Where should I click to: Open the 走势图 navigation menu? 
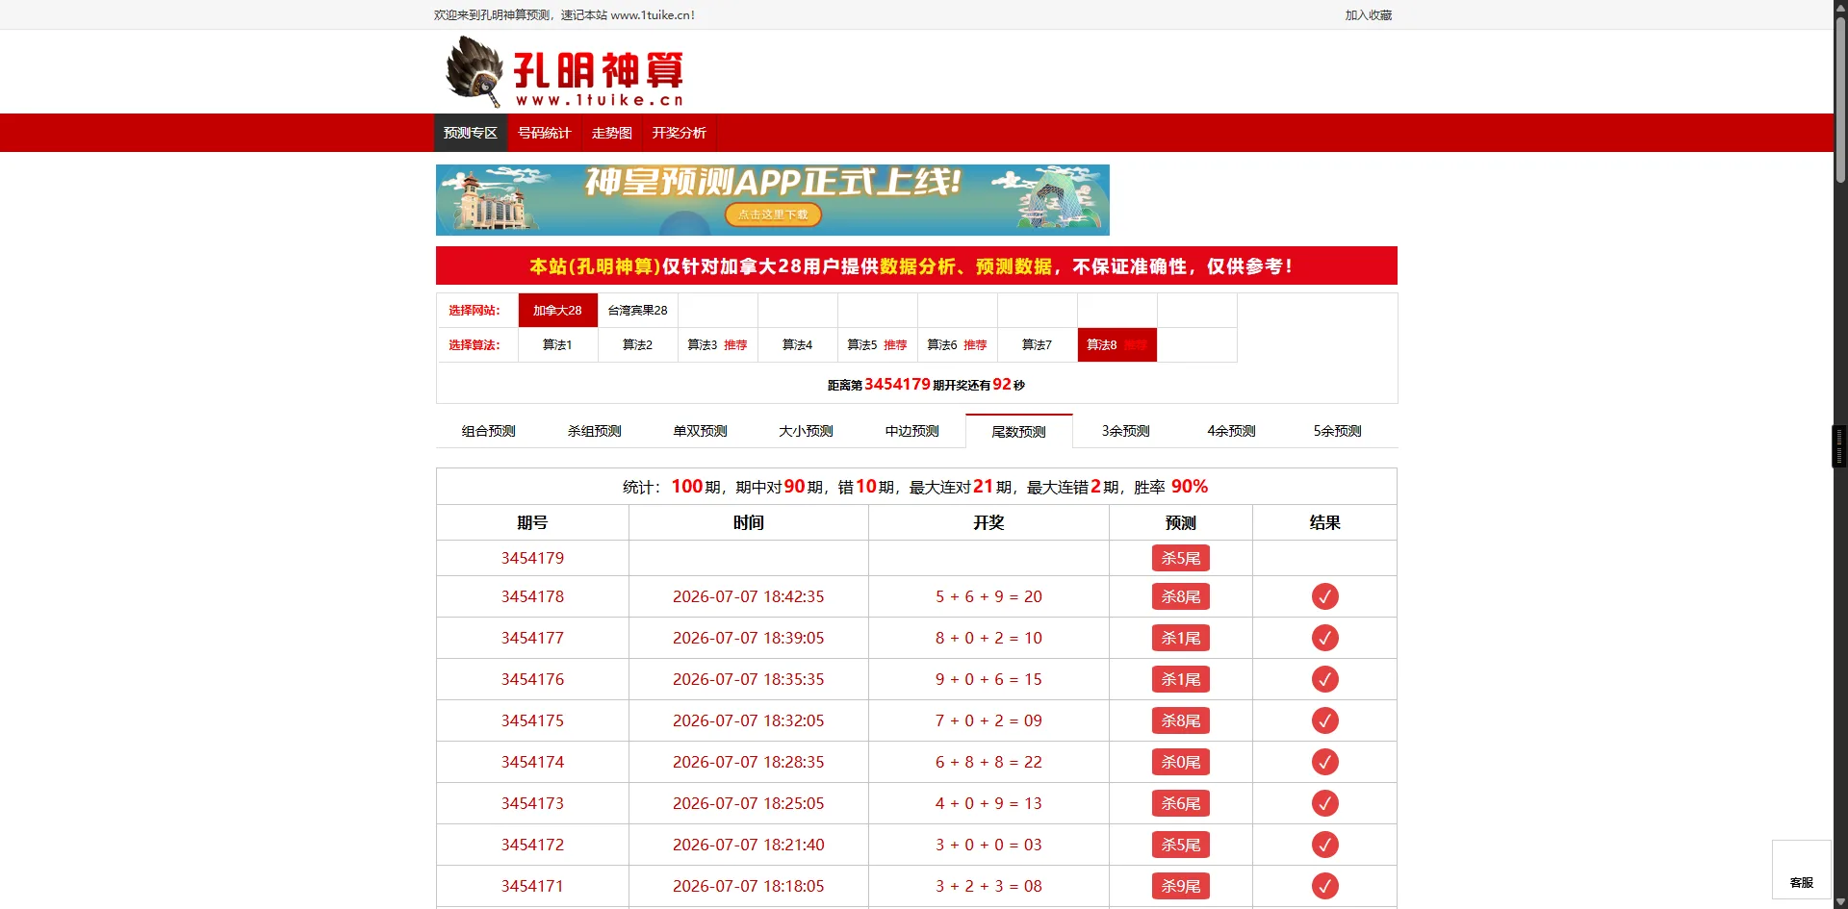tap(612, 133)
